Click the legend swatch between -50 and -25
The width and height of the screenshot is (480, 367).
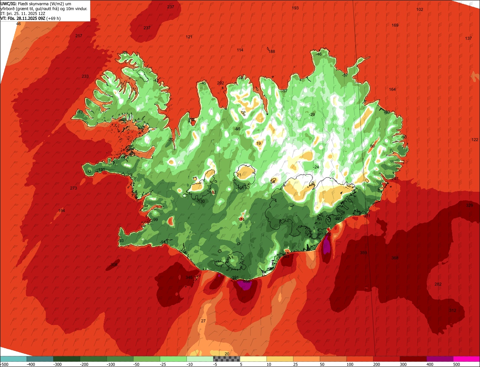pyautogui.click(x=147, y=359)
